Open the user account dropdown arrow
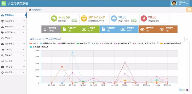This screenshot has width=192, height=94. pyautogui.click(x=187, y=4)
